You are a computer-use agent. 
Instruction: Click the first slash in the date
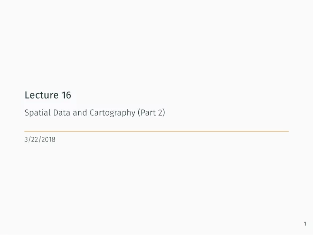(x=29, y=139)
